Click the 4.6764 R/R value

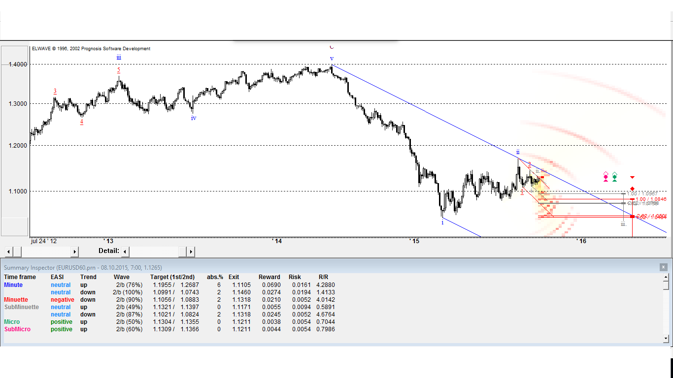(x=326, y=315)
